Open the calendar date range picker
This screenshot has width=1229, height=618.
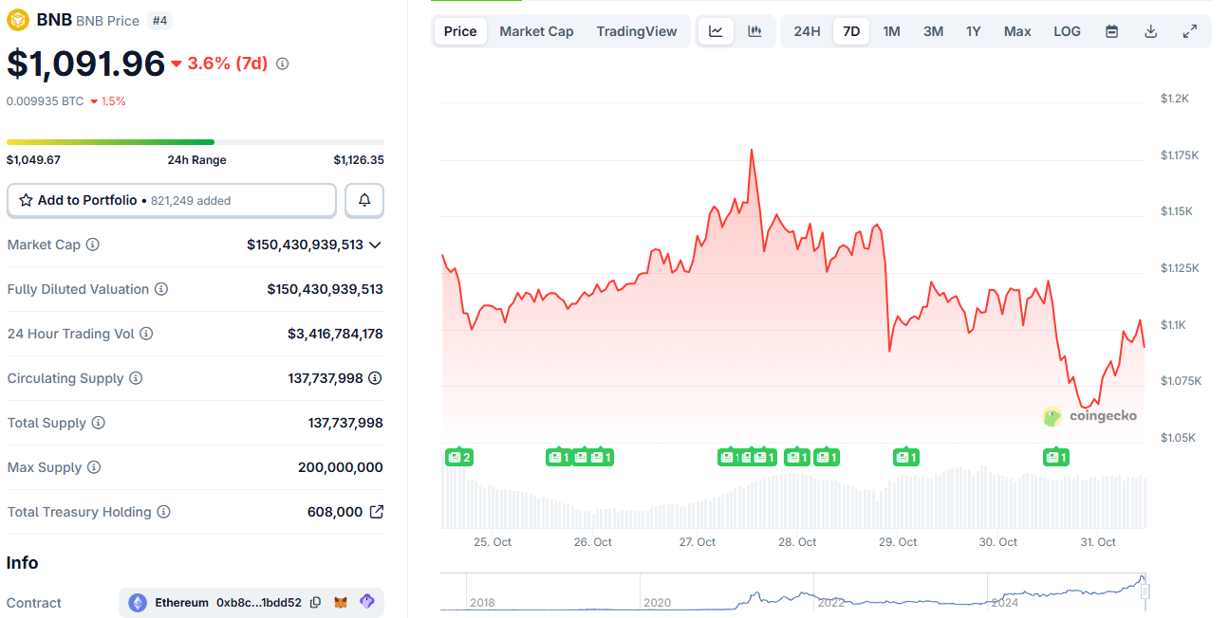1110,30
